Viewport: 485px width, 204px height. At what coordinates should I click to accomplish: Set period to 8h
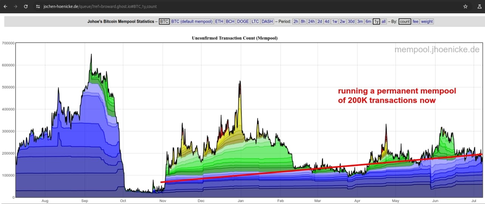tap(303, 21)
